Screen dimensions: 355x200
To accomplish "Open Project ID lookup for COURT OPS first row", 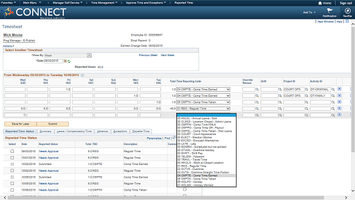I will pyautogui.click(x=306, y=89).
